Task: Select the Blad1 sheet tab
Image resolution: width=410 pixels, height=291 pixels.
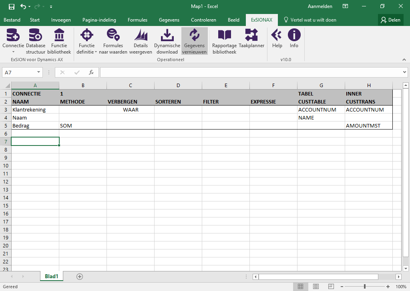Action: [52, 276]
